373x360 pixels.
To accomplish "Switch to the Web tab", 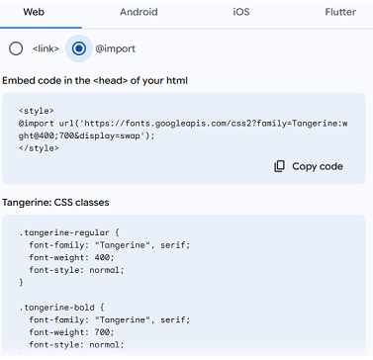I will [x=34, y=12].
